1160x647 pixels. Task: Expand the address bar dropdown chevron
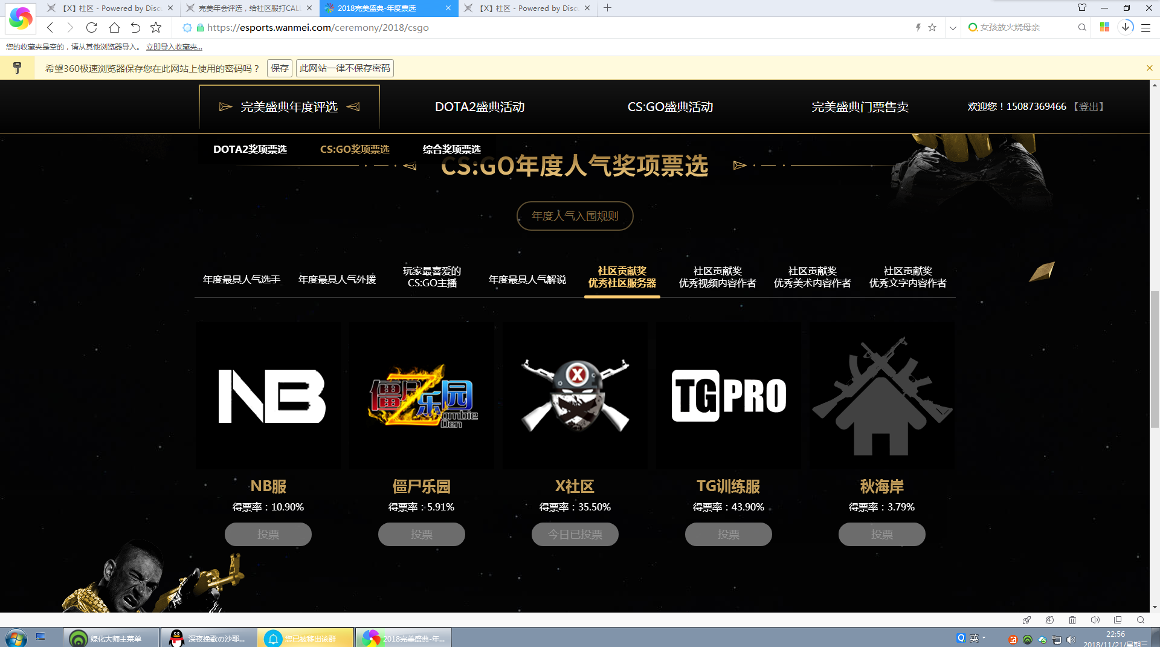pyautogui.click(x=953, y=28)
